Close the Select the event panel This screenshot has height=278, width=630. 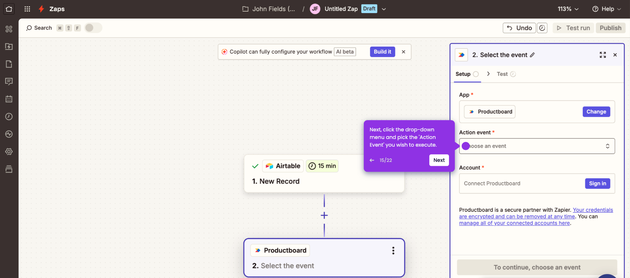pos(615,55)
